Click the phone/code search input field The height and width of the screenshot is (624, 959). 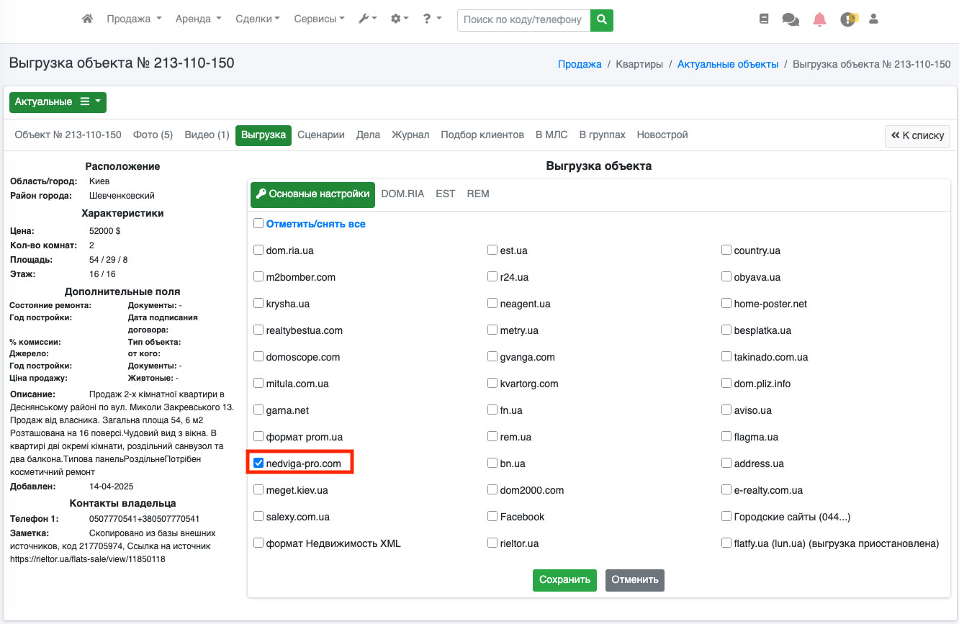tap(523, 20)
